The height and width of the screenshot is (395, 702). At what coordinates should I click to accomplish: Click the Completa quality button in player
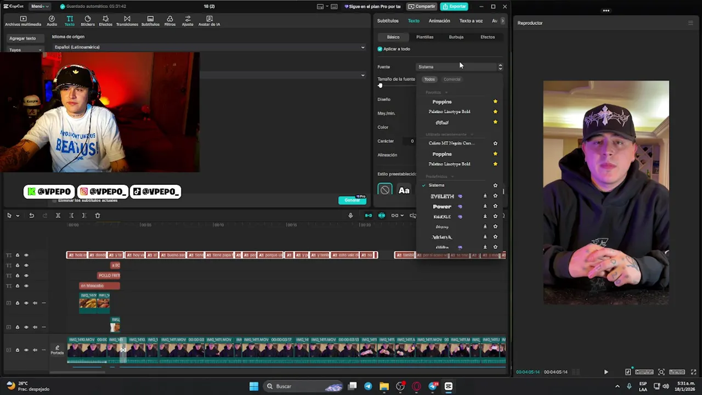tap(644, 372)
